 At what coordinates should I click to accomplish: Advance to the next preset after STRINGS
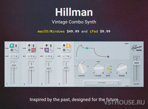[x=118, y=83]
